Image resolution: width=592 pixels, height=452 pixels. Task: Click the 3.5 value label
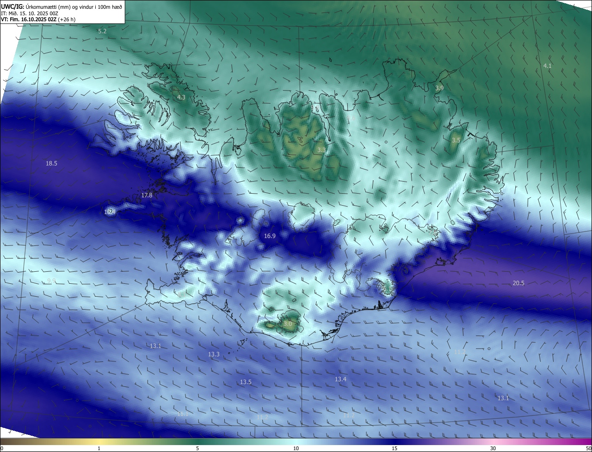tap(456, 140)
